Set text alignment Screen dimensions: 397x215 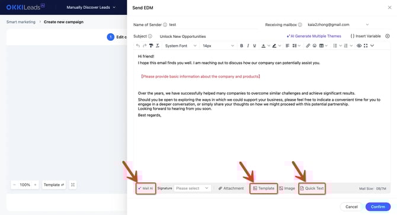287,46
